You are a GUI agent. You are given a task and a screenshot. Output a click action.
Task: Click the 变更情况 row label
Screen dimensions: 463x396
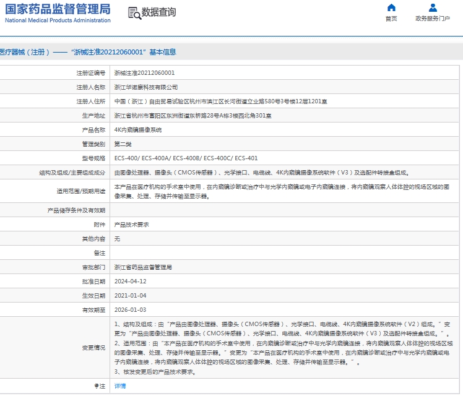coord(93,348)
